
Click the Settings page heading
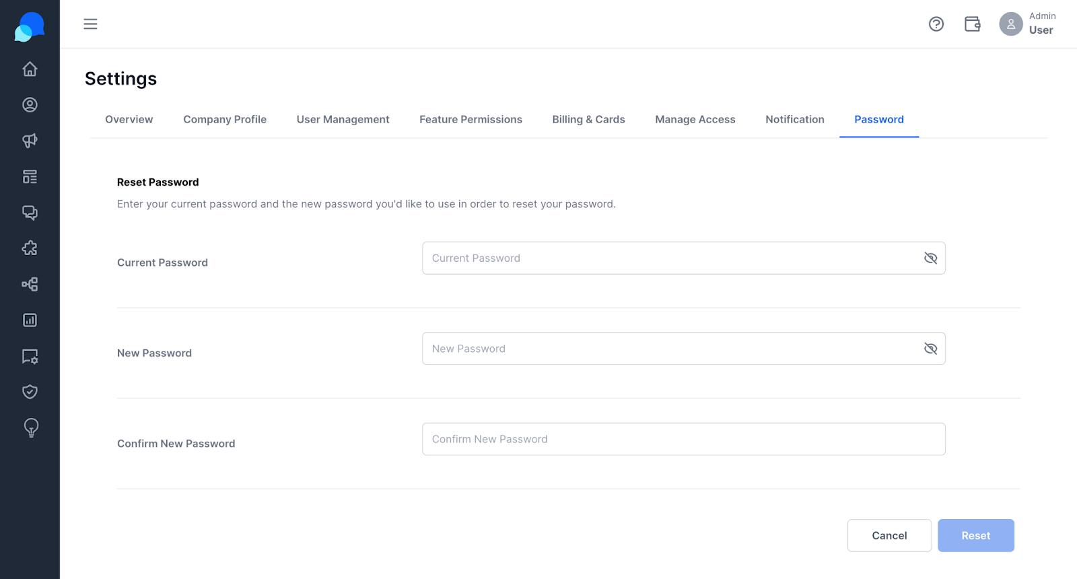tap(121, 79)
